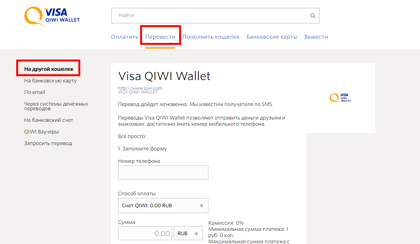Image resolution: width=420 pixels, height=244 pixels.
Task: Click Запросить перевод in sidebar
Action: point(48,143)
